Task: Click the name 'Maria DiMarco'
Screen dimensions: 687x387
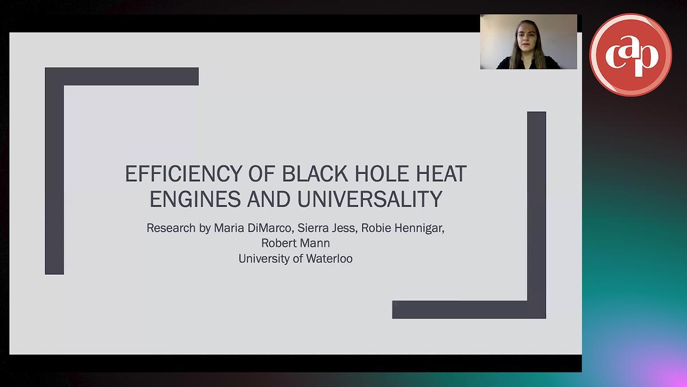Action: 253,228
